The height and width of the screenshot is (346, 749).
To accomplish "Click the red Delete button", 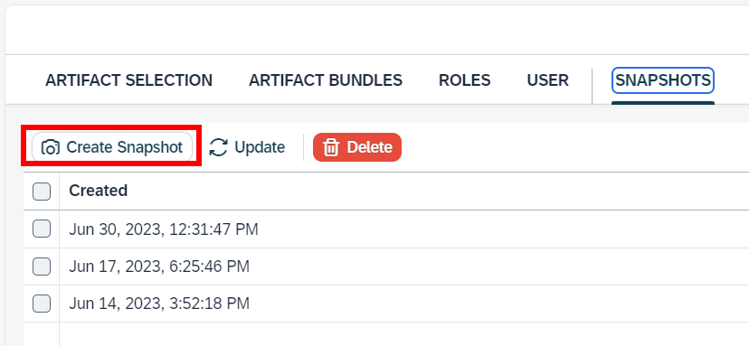I will coord(356,147).
